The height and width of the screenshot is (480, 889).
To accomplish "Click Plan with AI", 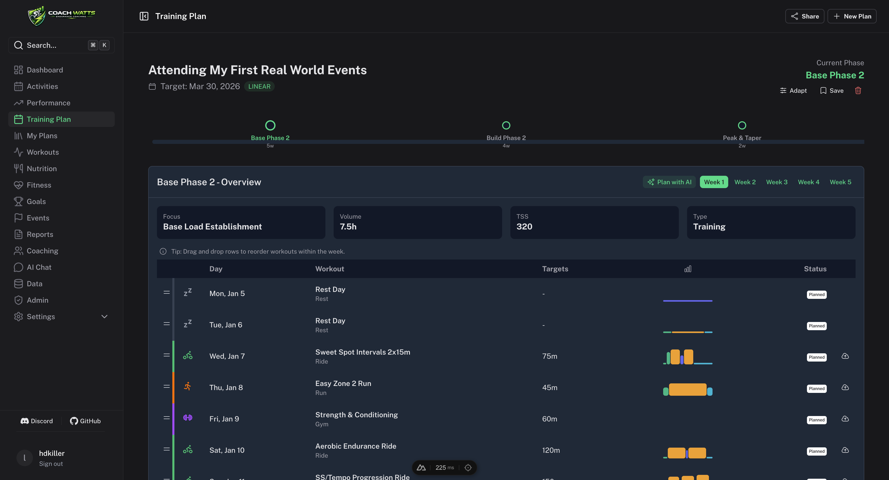I will click(x=670, y=182).
